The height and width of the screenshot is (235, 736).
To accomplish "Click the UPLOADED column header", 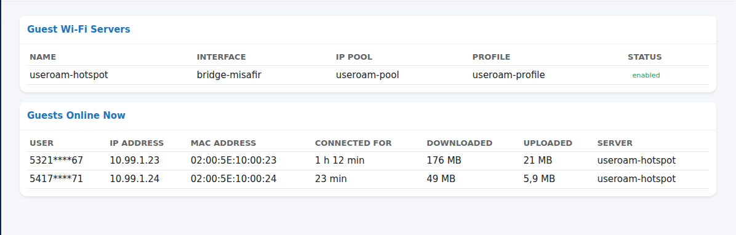I will pos(548,143).
